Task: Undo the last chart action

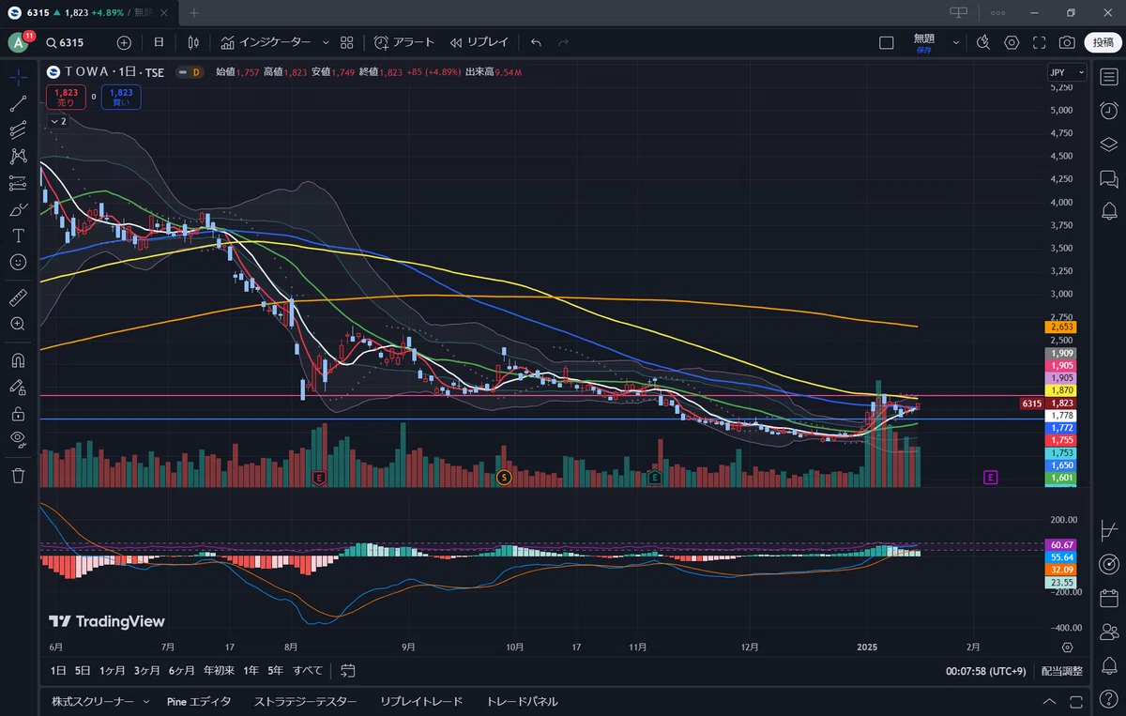Action: (x=536, y=42)
